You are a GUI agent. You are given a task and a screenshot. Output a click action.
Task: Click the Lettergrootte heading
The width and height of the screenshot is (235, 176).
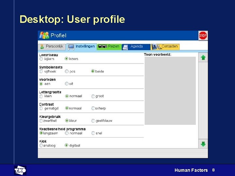click(x=50, y=92)
